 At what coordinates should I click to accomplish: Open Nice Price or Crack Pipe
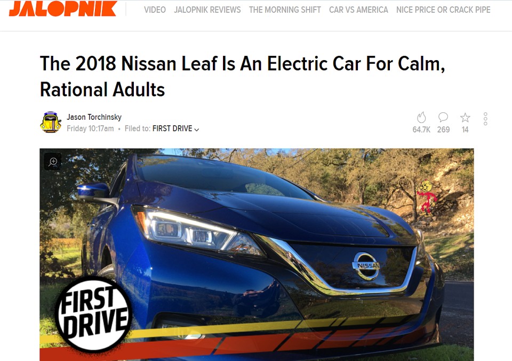(x=443, y=10)
